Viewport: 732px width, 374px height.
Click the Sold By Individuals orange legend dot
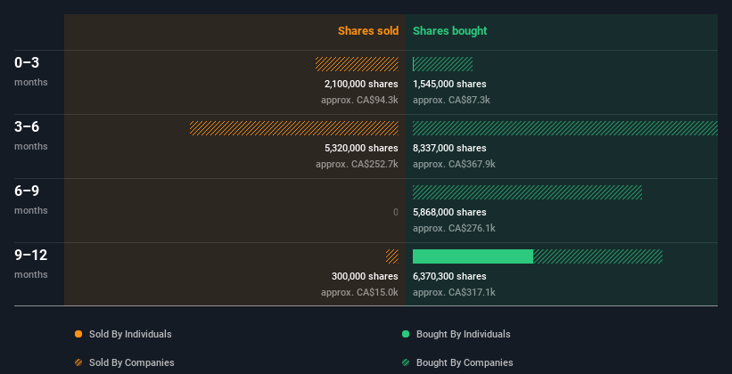78,334
